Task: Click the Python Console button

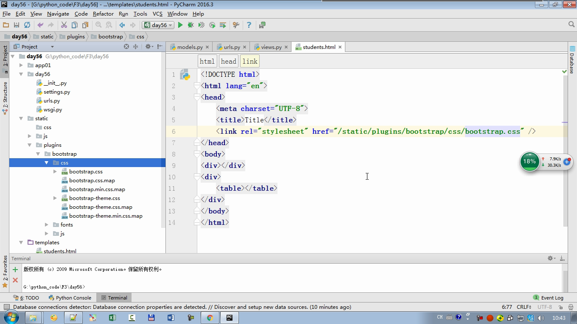Action: [x=70, y=298]
